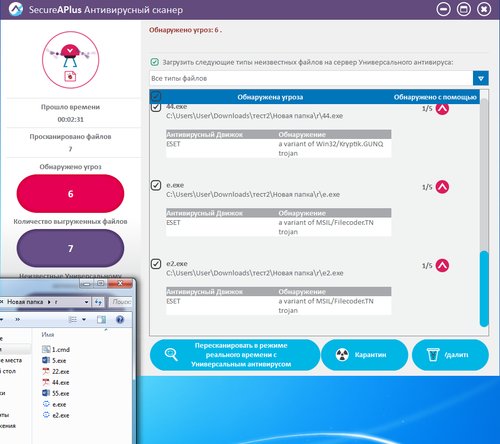Toggle Explorer preview pane icon
Image resolution: width=500 pixels, height=444 pixels.
pyautogui.click(x=101, y=320)
